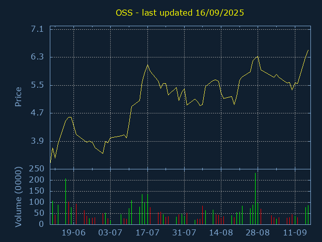Click the 250 volume axis value
Image resolution: width=322 pixels, height=242 pixels.
37,169
